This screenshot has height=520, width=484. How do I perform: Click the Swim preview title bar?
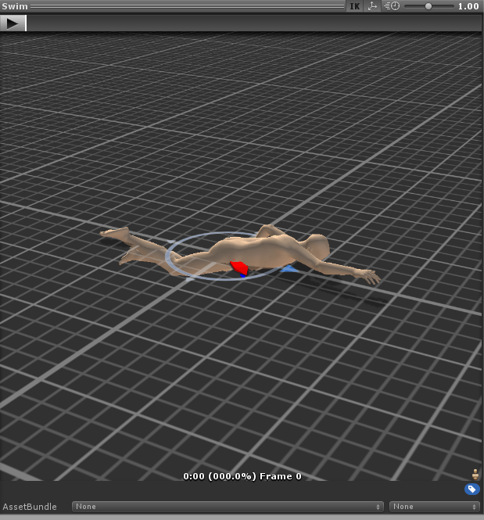(172, 6)
